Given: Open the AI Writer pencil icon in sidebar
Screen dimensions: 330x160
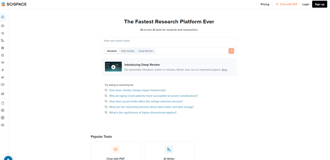Looking at the screenshot, I should click(x=3, y=41).
